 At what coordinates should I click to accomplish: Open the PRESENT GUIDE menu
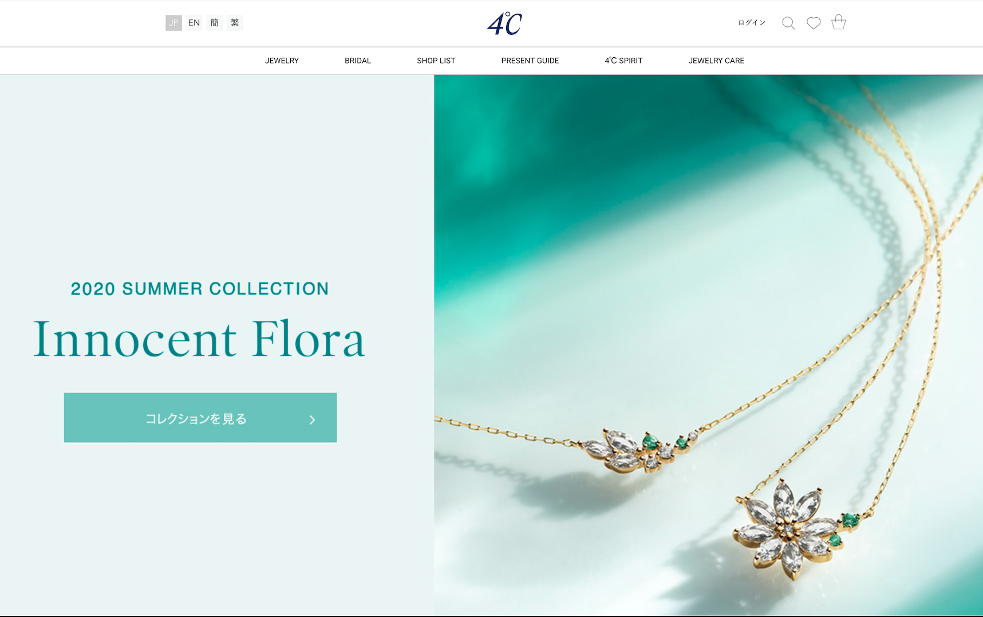(530, 61)
